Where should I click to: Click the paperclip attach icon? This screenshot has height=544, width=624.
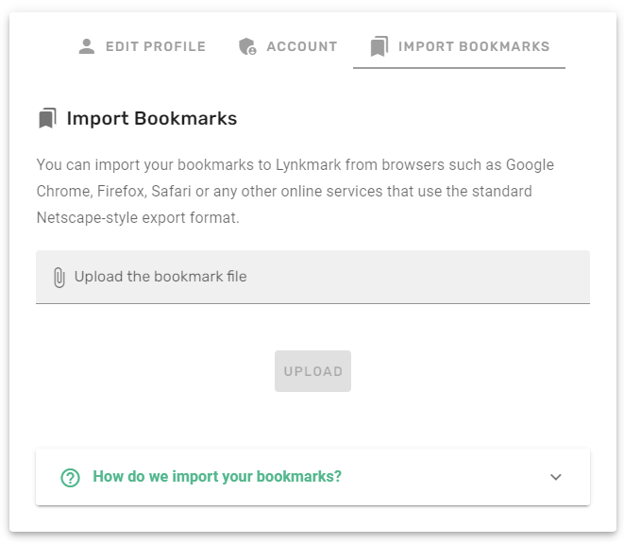pos(59,277)
